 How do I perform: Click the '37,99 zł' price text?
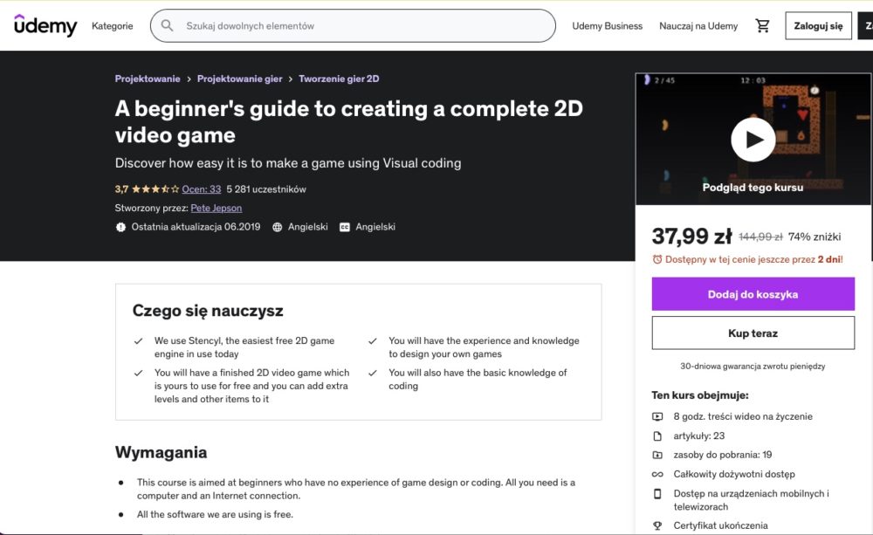(x=691, y=236)
